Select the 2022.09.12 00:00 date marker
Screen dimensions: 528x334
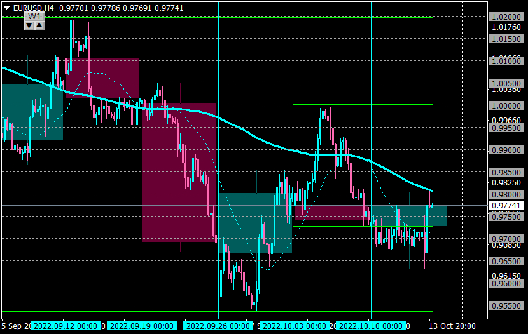[x=66, y=326]
